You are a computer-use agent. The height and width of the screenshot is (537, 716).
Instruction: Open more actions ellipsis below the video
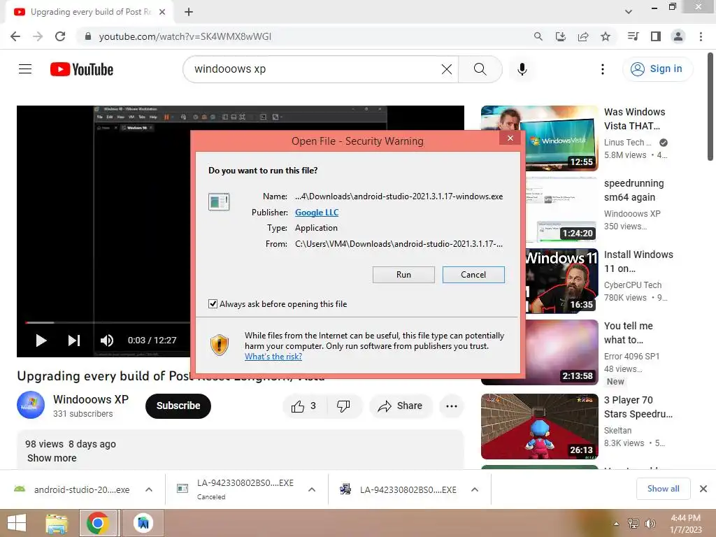452,406
